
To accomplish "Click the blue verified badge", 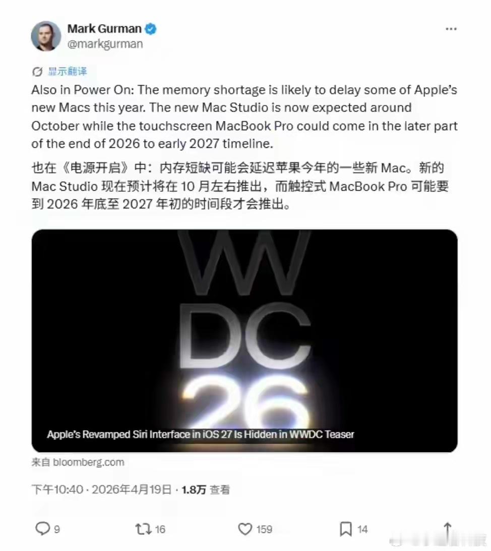I will 151,29.
